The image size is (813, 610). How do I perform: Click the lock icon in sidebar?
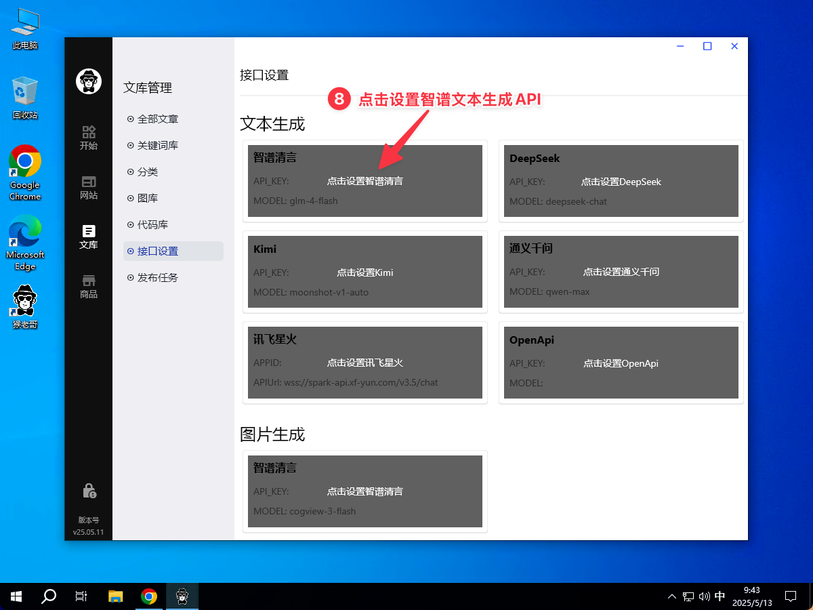pos(89,491)
